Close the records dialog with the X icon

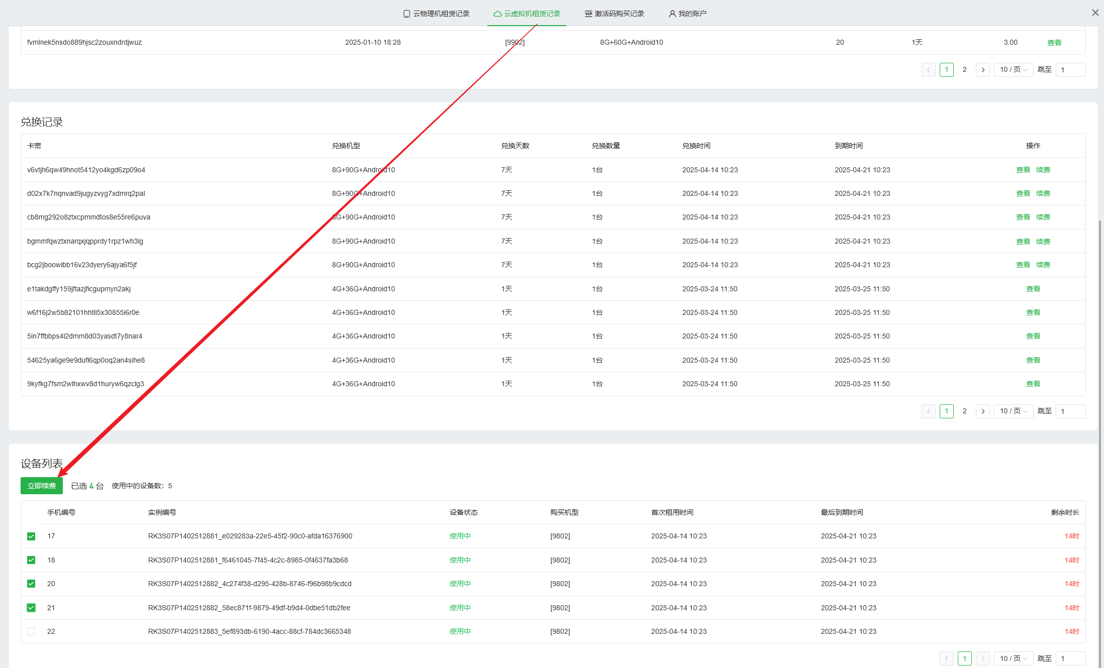point(1095,13)
